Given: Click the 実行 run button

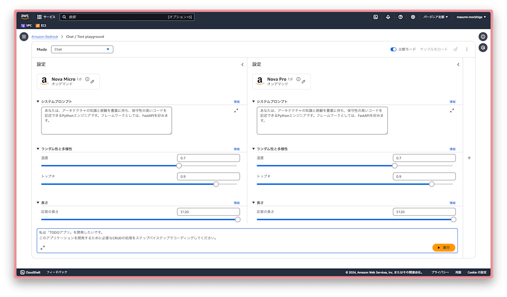Looking at the screenshot, I should 444,248.
